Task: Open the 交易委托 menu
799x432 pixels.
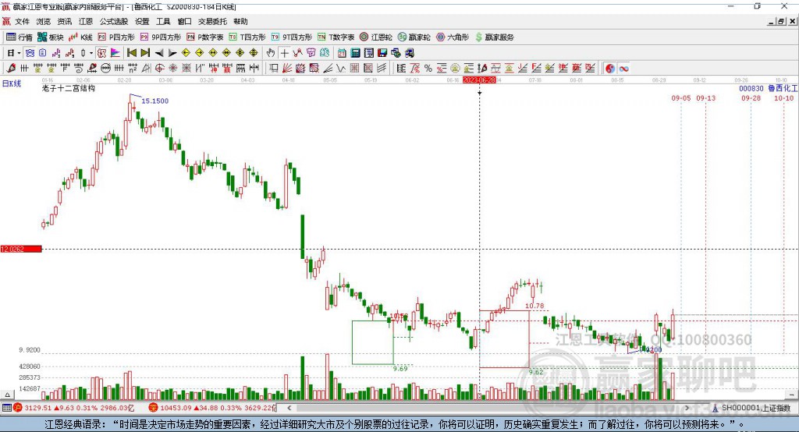Action: pos(212,21)
